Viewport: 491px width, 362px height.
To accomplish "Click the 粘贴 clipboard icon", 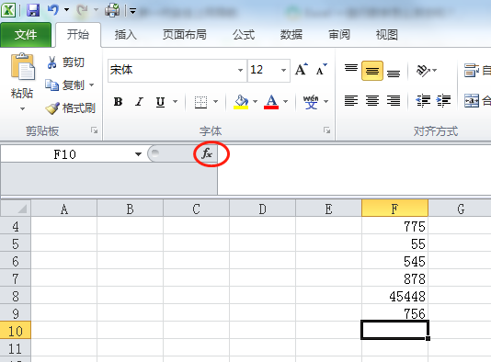I will pos(23,67).
